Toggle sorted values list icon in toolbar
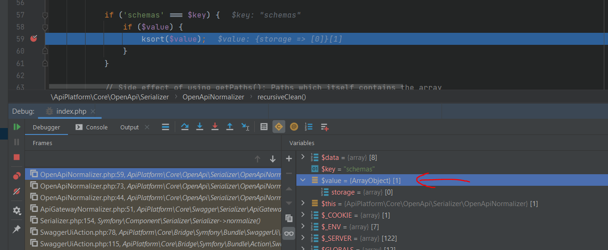Image resolution: width=608 pixels, height=250 pixels. pyautogui.click(x=309, y=127)
